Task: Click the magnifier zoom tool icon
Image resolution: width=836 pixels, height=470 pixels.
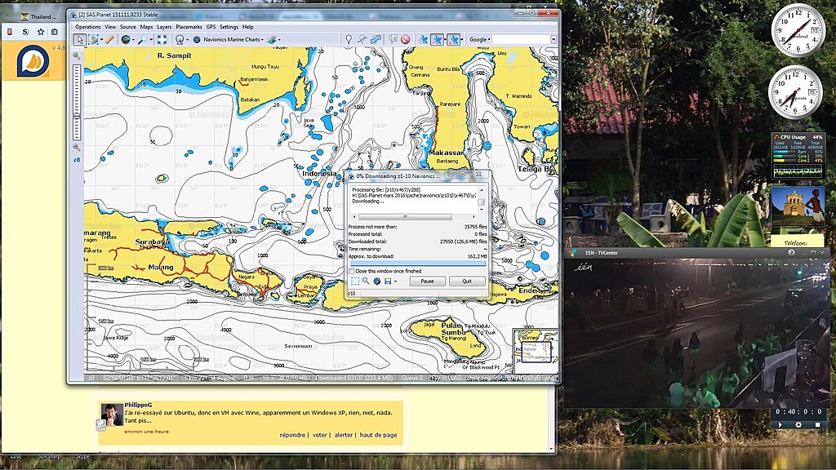Action: tap(143, 39)
